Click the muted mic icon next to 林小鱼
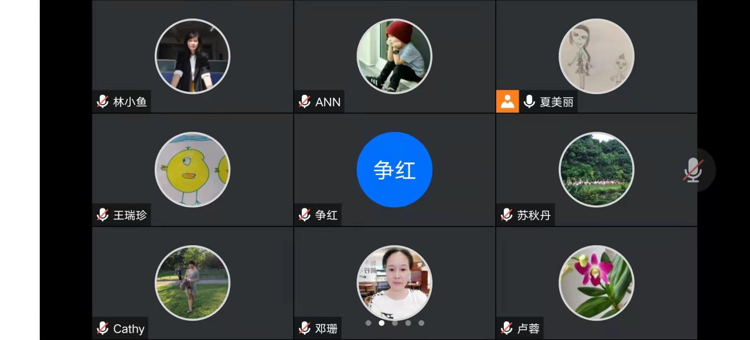Image resolution: width=750 pixels, height=340 pixels. pyautogui.click(x=103, y=102)
